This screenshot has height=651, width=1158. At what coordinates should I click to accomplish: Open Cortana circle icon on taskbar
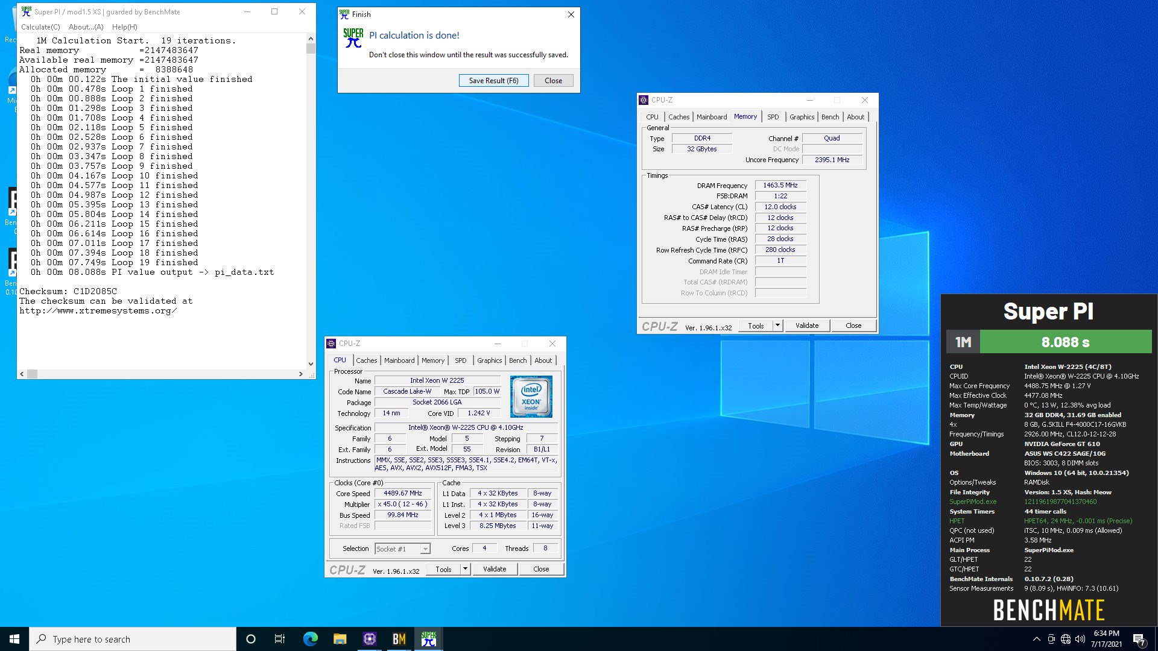(251, 639)
